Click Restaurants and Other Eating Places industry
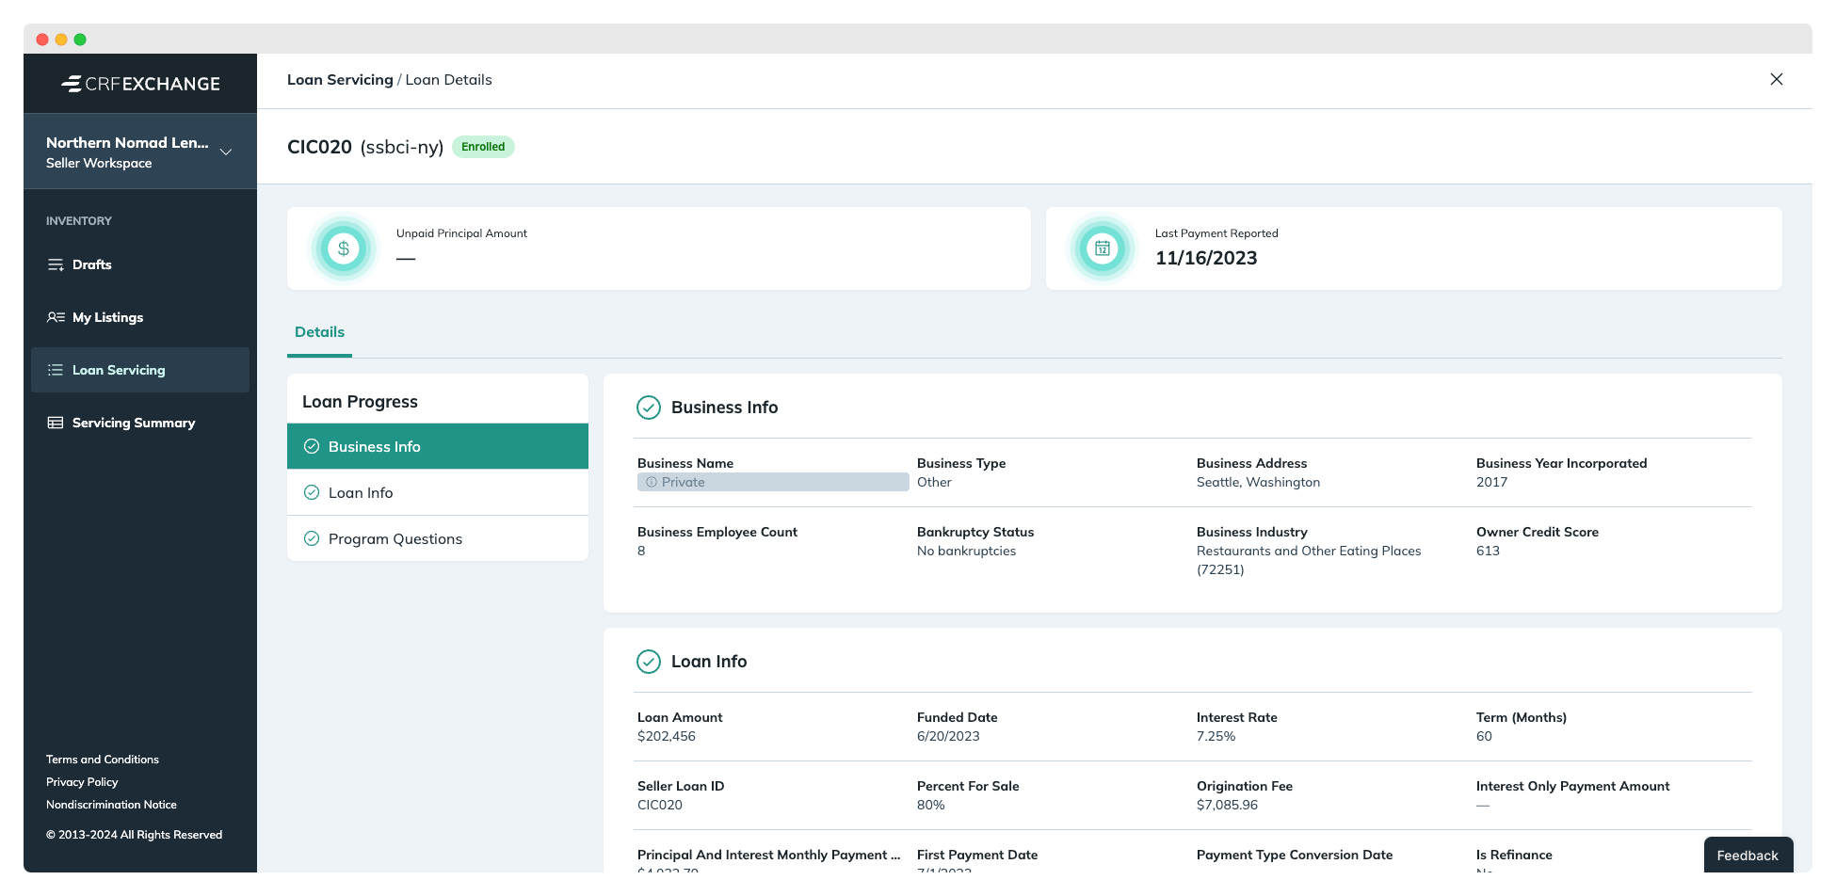Viewport: 1836px width, 896px height. click(x=1309, y=560)
